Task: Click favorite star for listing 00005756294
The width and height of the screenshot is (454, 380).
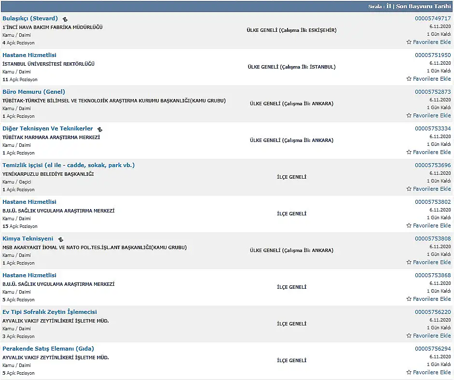Action: 409,372
